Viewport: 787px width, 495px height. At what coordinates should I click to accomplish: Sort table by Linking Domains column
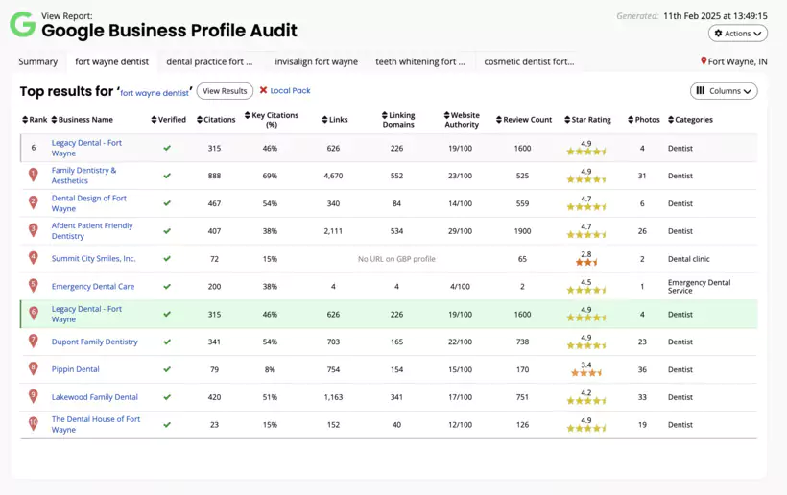tap(398, 119)
